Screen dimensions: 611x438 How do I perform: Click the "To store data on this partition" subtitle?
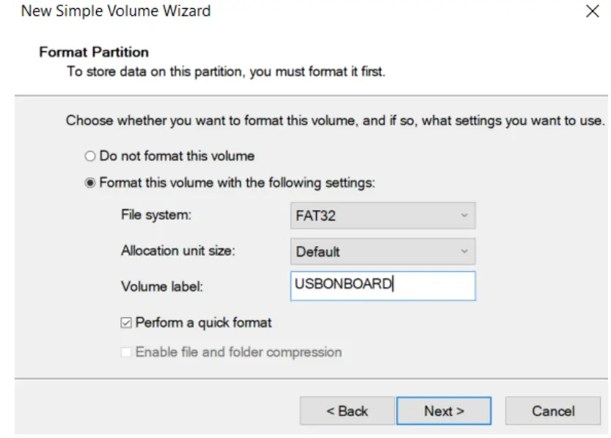[226, 72]
